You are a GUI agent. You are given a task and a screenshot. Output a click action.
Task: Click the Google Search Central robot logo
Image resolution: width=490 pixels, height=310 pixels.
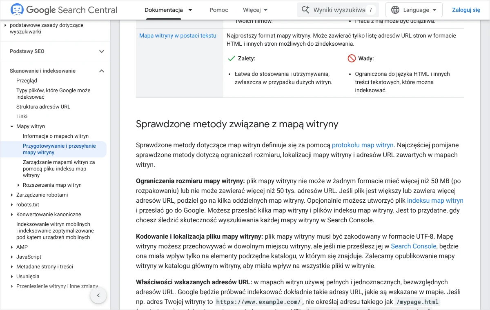pos(17,10)
